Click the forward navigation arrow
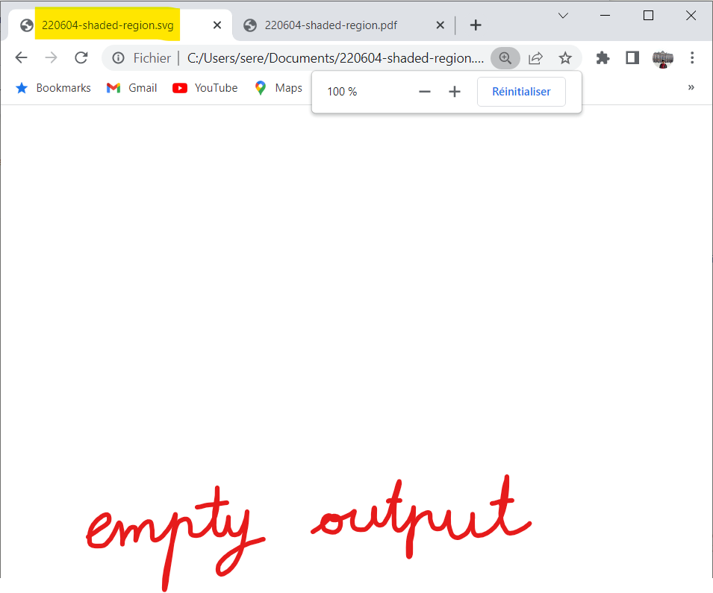The height and width of the screenshot is (593, 713). (x=51, y=58)
